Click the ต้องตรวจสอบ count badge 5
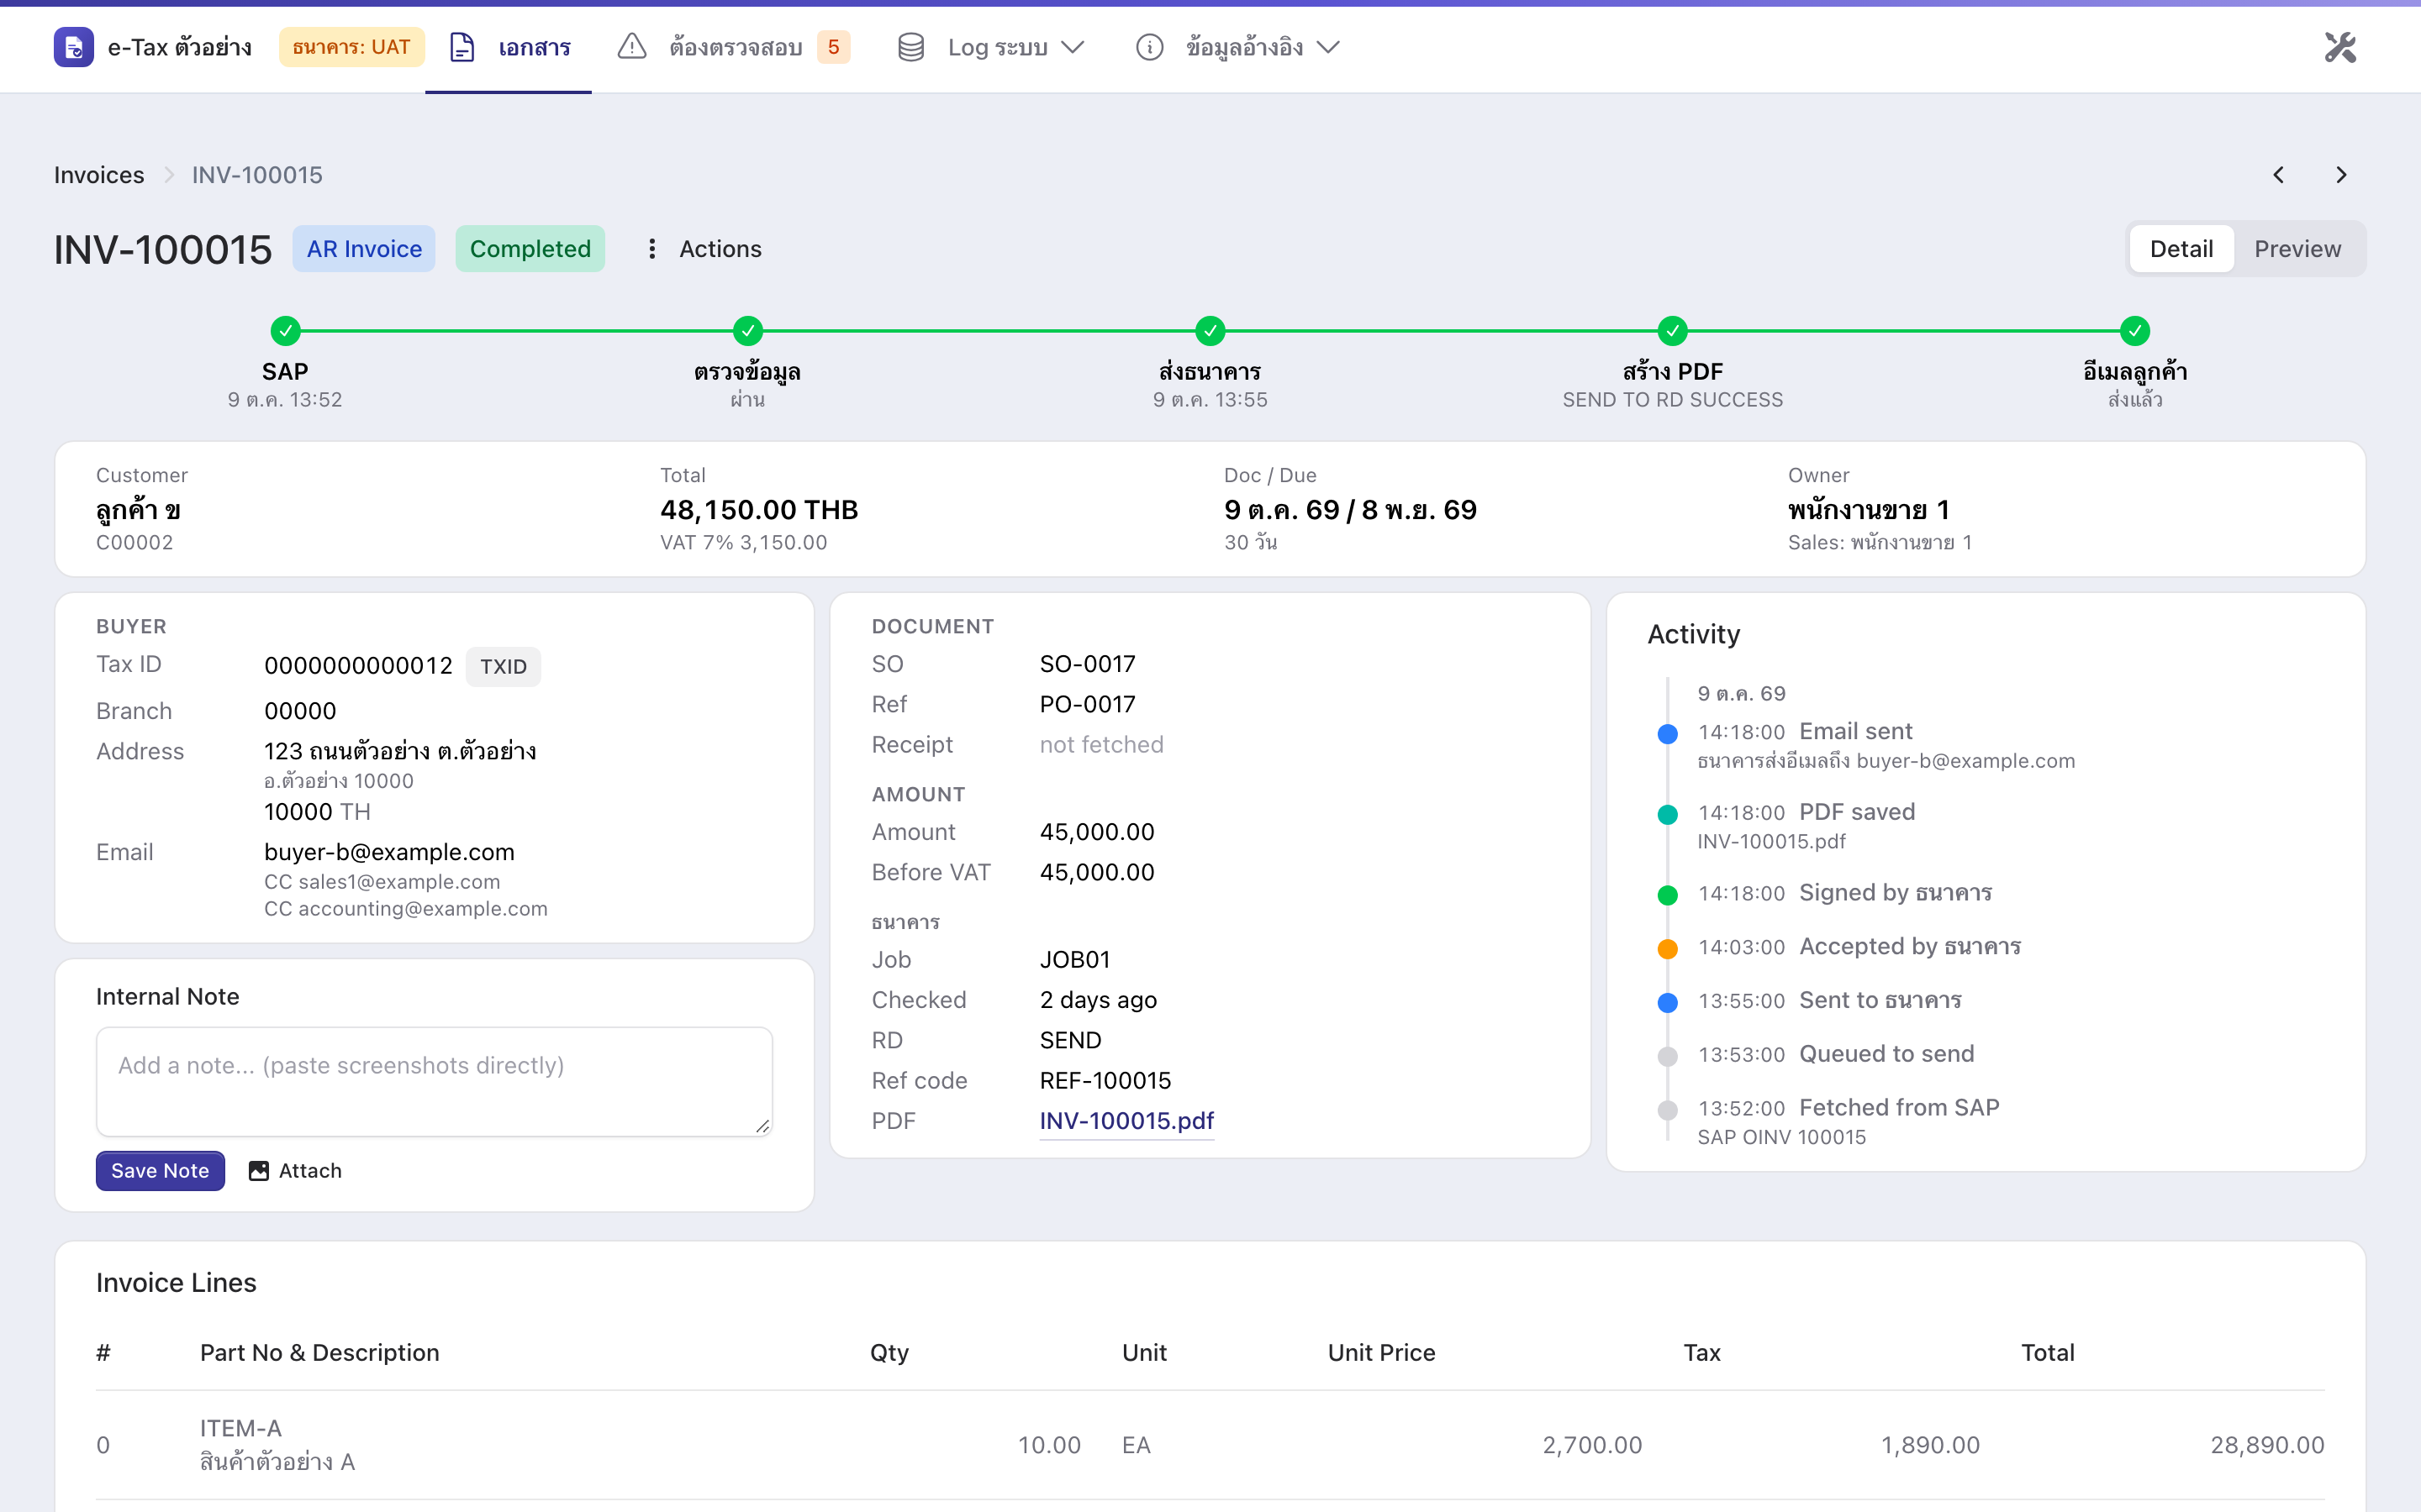2421x1512 pixels. pyautogui.click(x=833, y=47)
